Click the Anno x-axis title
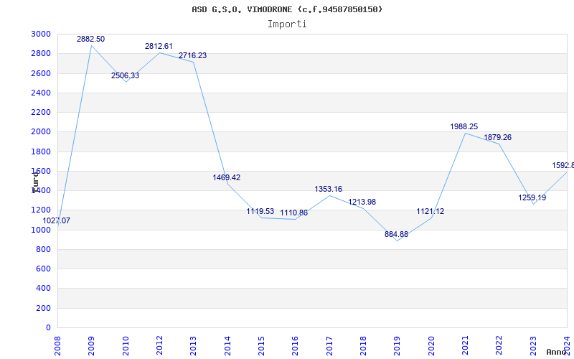The height and width of the screenshot is (359, 574). [x=557, y=352]
